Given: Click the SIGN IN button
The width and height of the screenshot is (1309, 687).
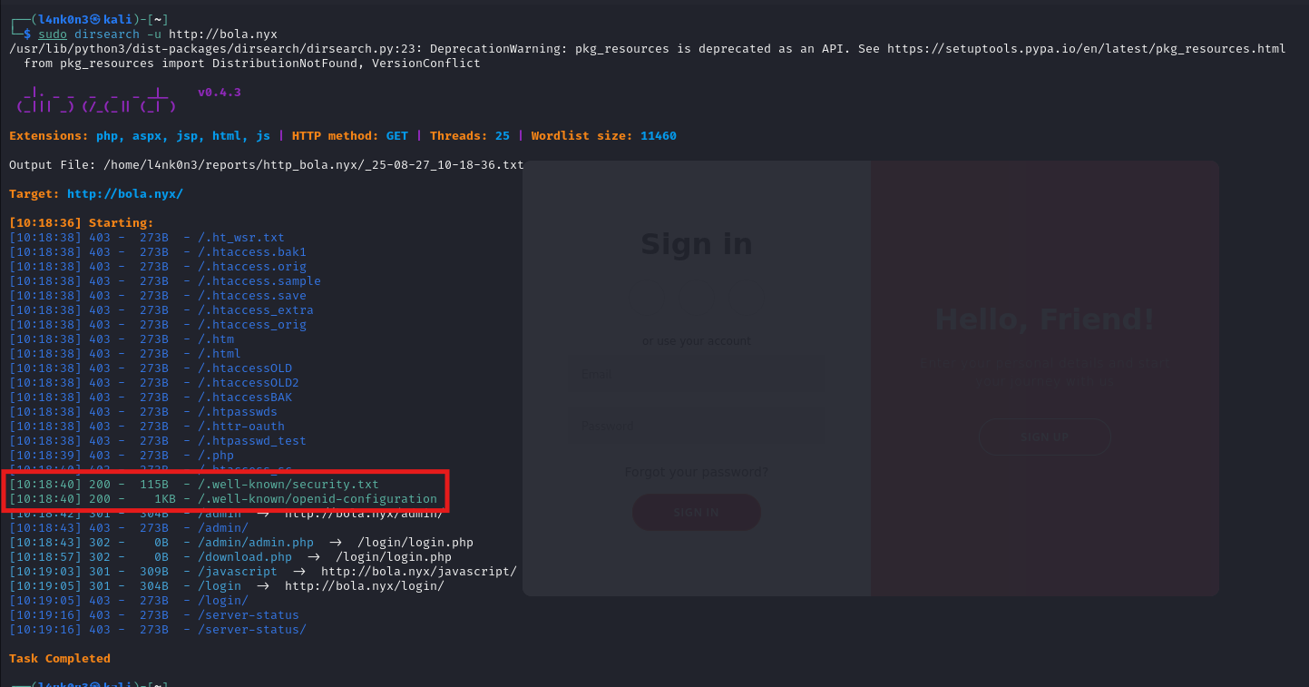Looking at the screenshot, I should point(696,513).
